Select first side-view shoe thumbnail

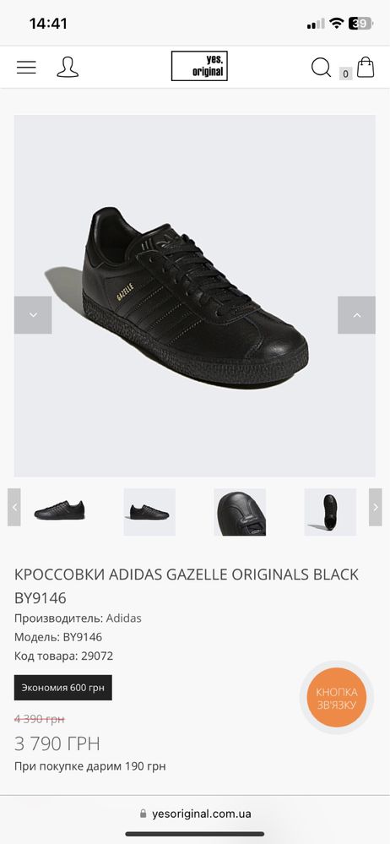[x=59, y=510]
